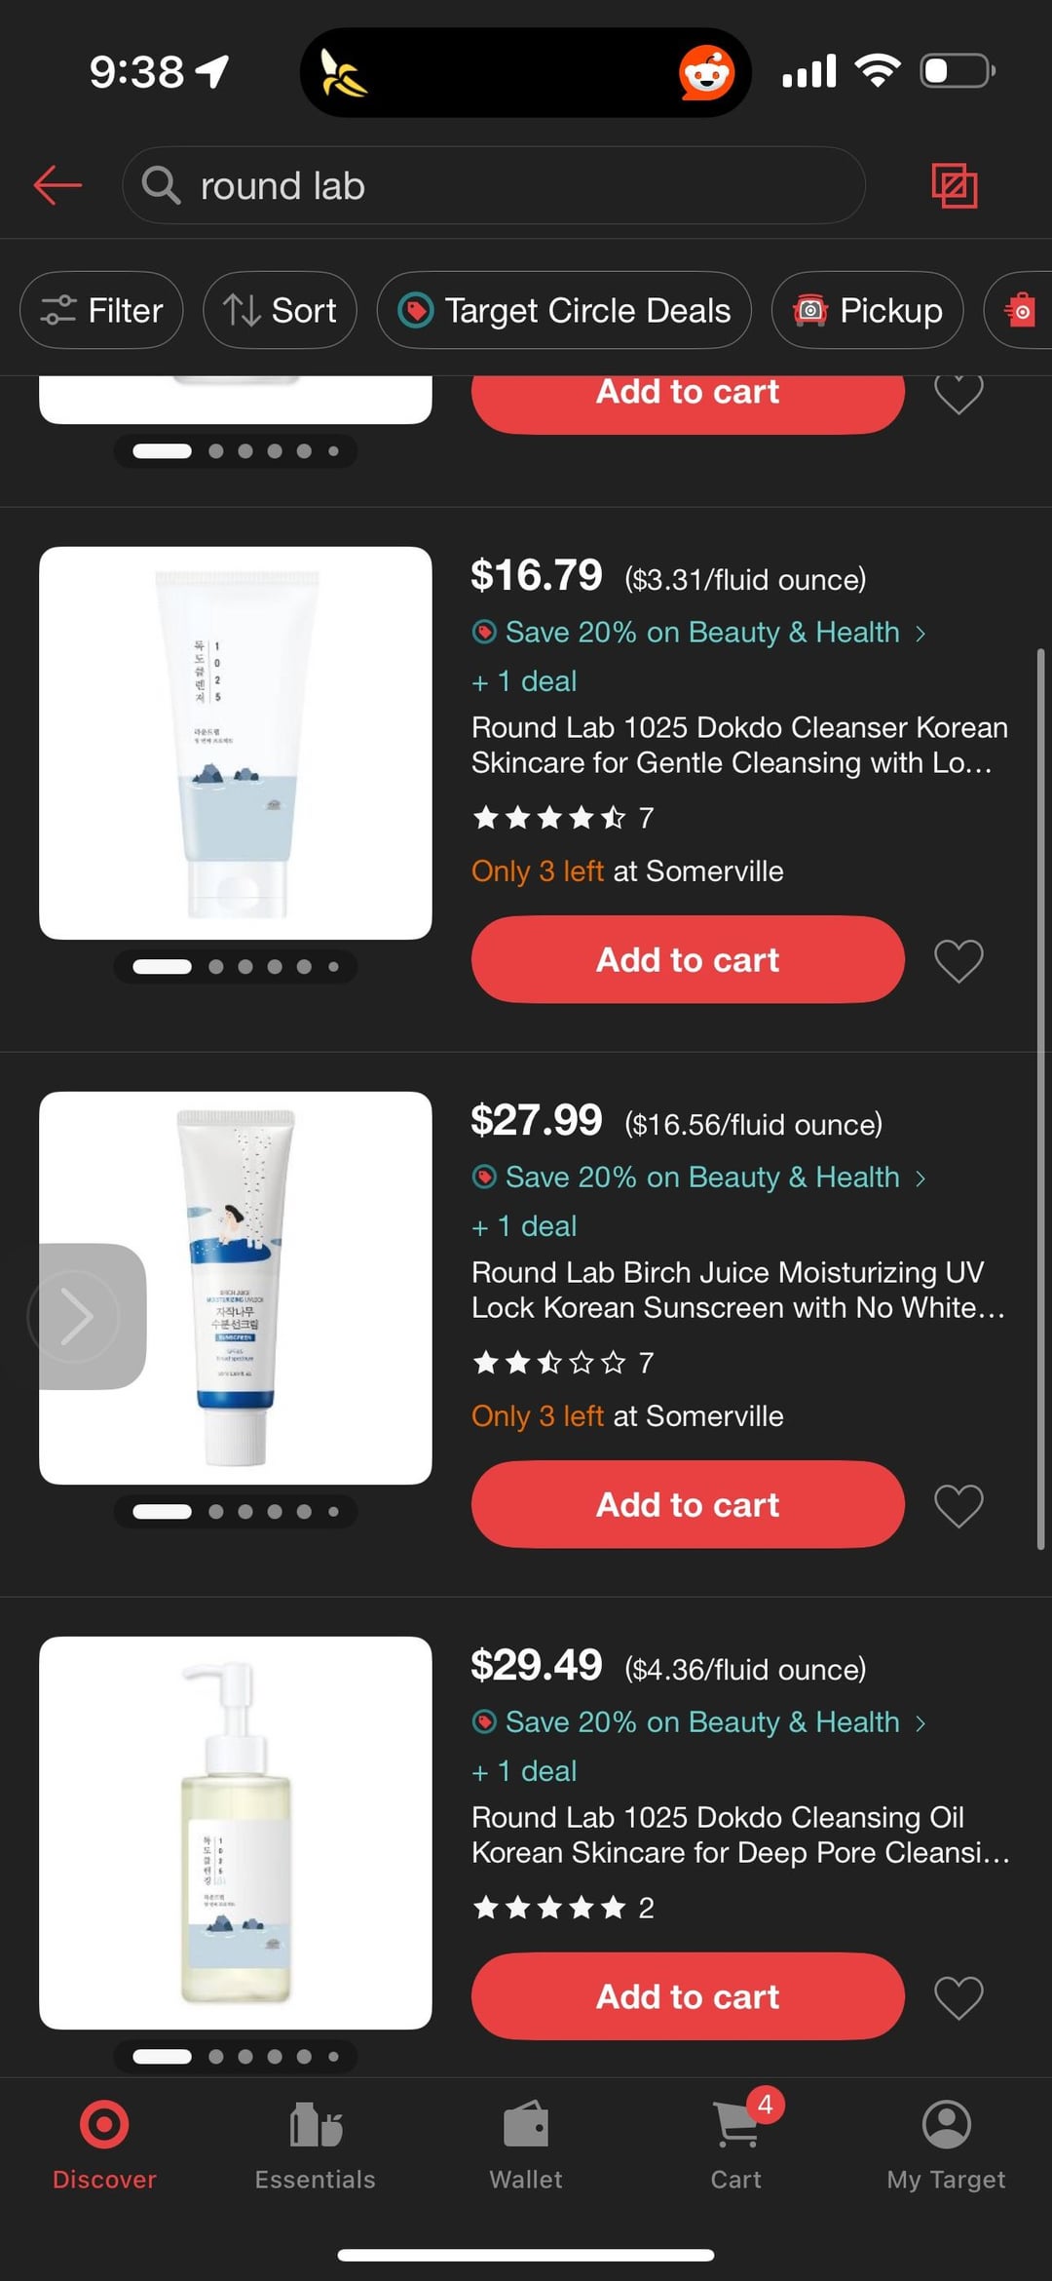Favorite the Birch Juice Sunscreen with the heart
The image size is (1052, 2281).
(x=958, y=1506)
